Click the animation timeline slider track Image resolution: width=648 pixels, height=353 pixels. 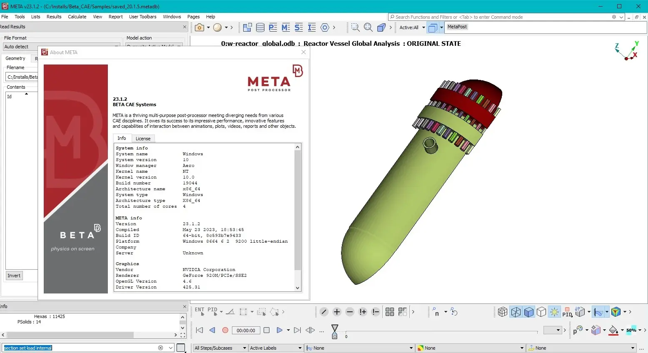point(441,331)
